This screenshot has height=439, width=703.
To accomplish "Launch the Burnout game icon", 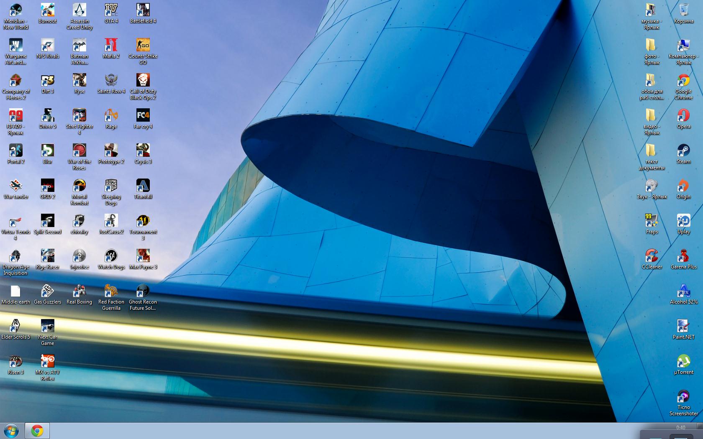I will click(x=47, y=13).
